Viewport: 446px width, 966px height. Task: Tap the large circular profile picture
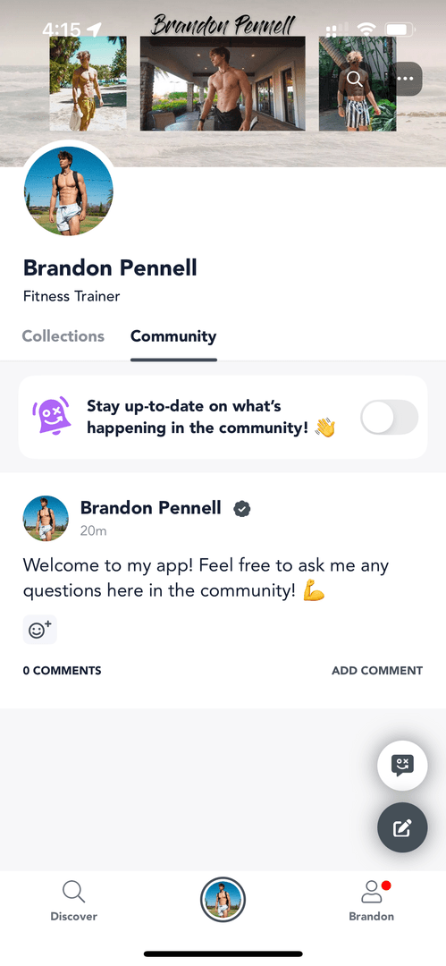pyautogui.click(x=69, y=191)
